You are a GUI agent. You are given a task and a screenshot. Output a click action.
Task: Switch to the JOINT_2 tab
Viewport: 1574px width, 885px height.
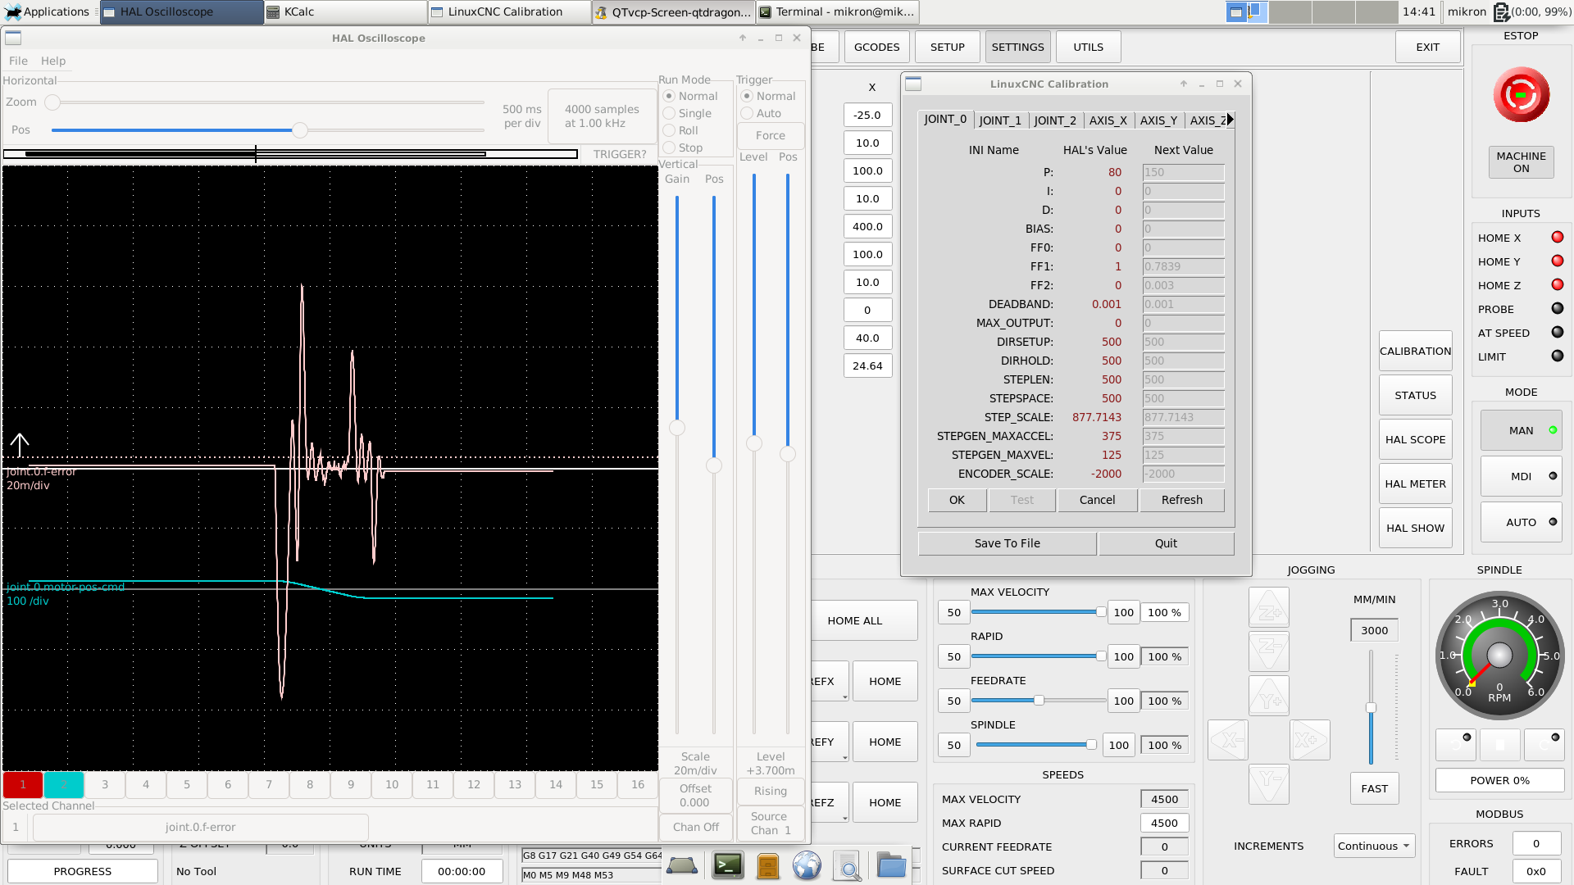pos(1055,120)
